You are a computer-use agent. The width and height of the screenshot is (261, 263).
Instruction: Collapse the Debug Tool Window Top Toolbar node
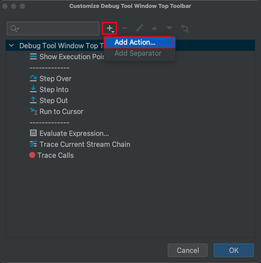pos(11,45)
